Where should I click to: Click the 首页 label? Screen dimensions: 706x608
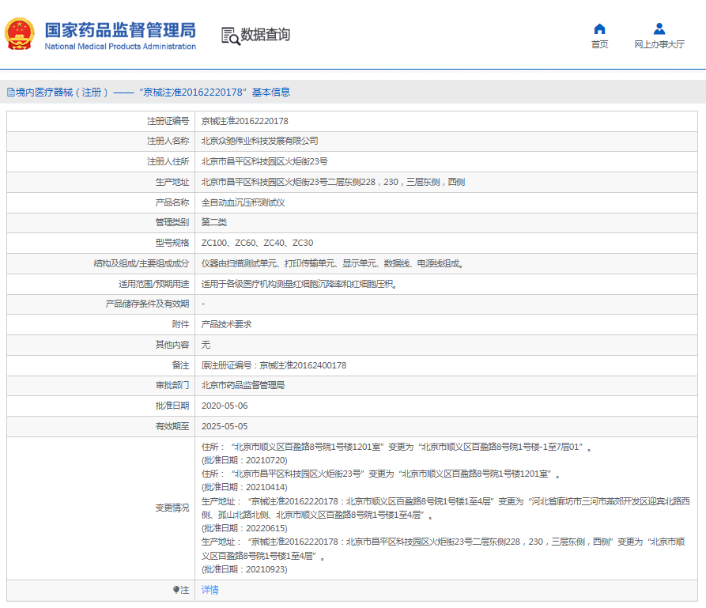pos(599,44)
